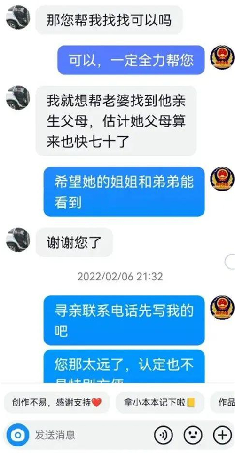Tap the timestamp 2022/02/06 21:32

(120, 277)
